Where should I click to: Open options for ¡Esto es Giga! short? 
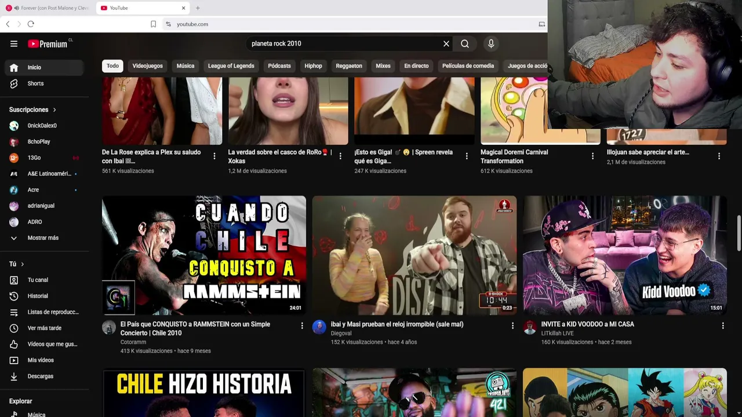pos(467,156)
